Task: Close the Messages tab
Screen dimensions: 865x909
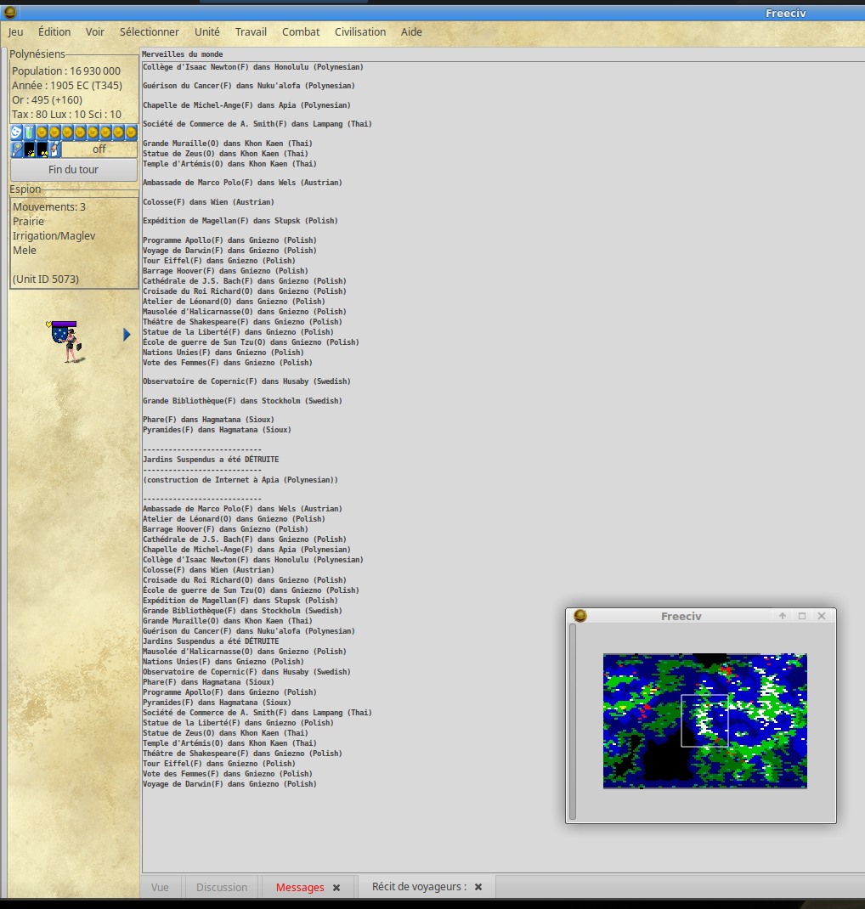Action: click(x=336, y=888)
